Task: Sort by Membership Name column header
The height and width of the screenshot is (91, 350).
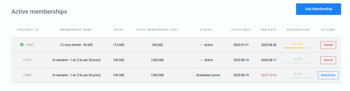Action: (76, 30)
